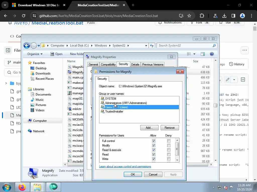The width and height of the screenshot is (257, 192).
Task: Toggle Allow checkbox for Read
Action: coord(154,154)
